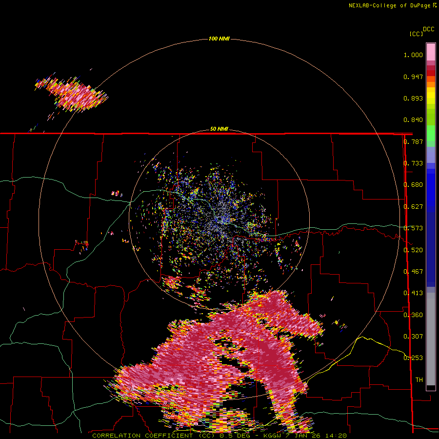The image size is (439, 439).
Task: Click the 0.627 color scale label
Action: pyautogui.click(x=413, y=207)
